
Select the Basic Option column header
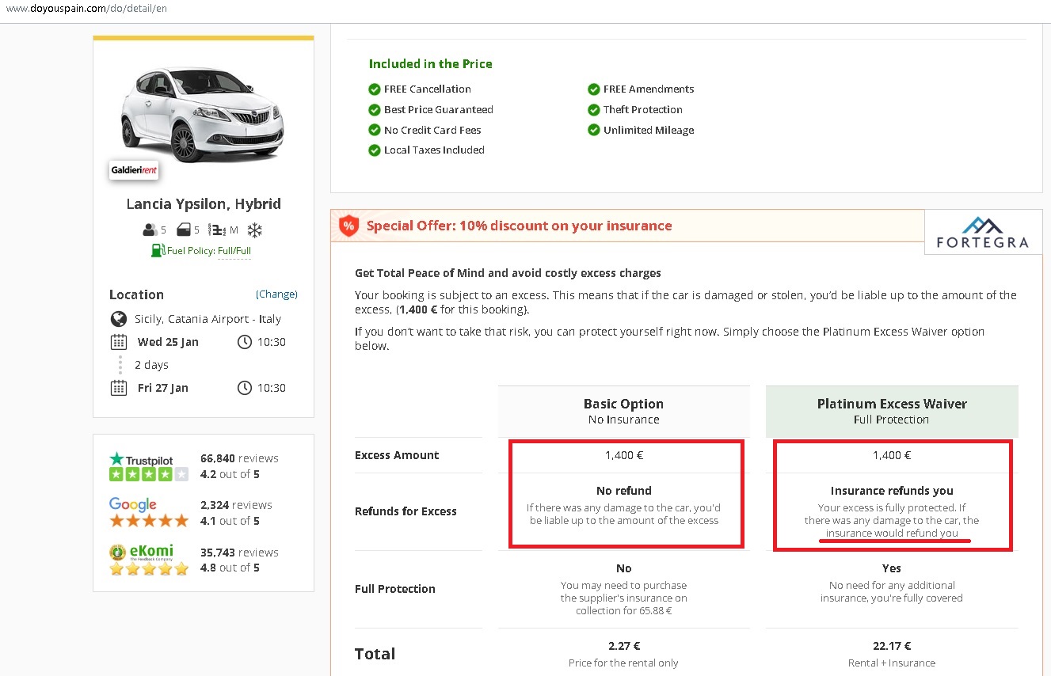coord(624,411)
